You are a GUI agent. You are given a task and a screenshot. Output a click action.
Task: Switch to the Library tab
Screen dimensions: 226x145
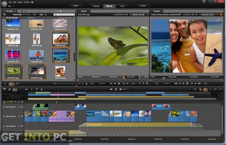click(96, 6)
